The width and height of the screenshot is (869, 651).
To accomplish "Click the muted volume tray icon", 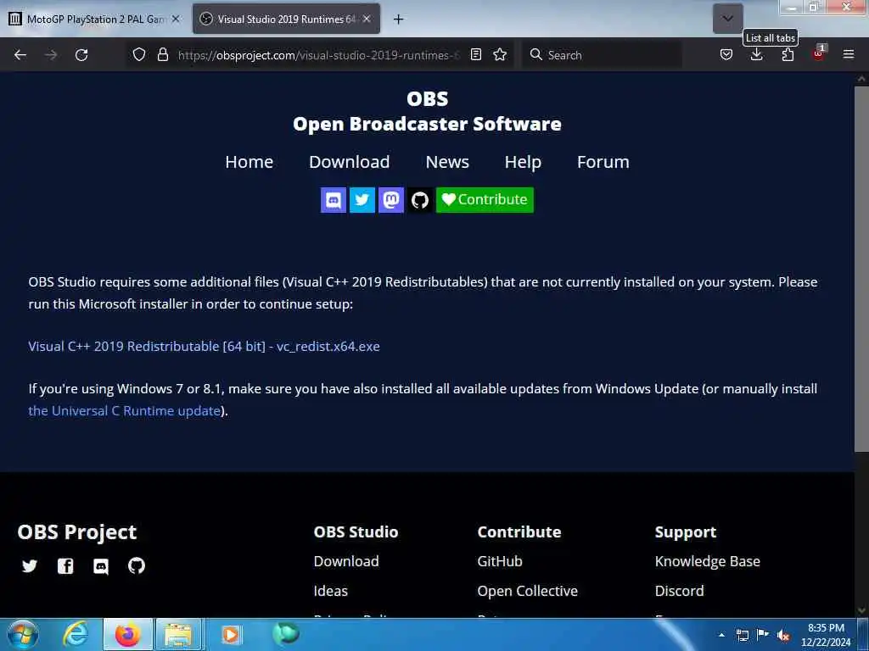I will (783, 636).
